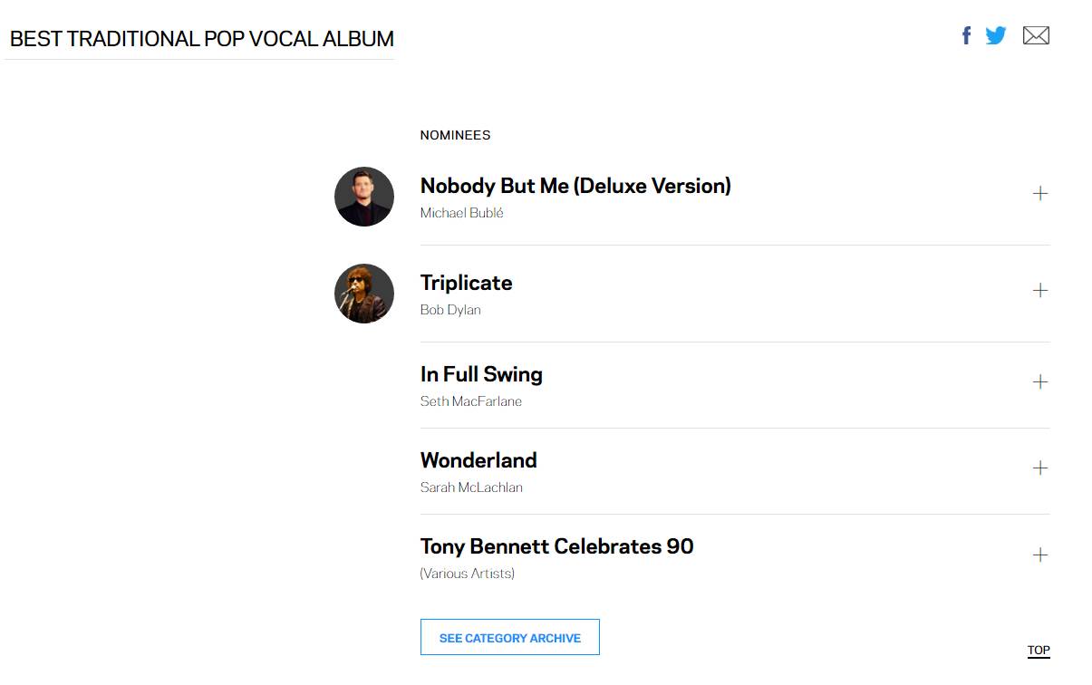Share the category on Facebook
1092x685 pixels.
click(x=967, y=35)
